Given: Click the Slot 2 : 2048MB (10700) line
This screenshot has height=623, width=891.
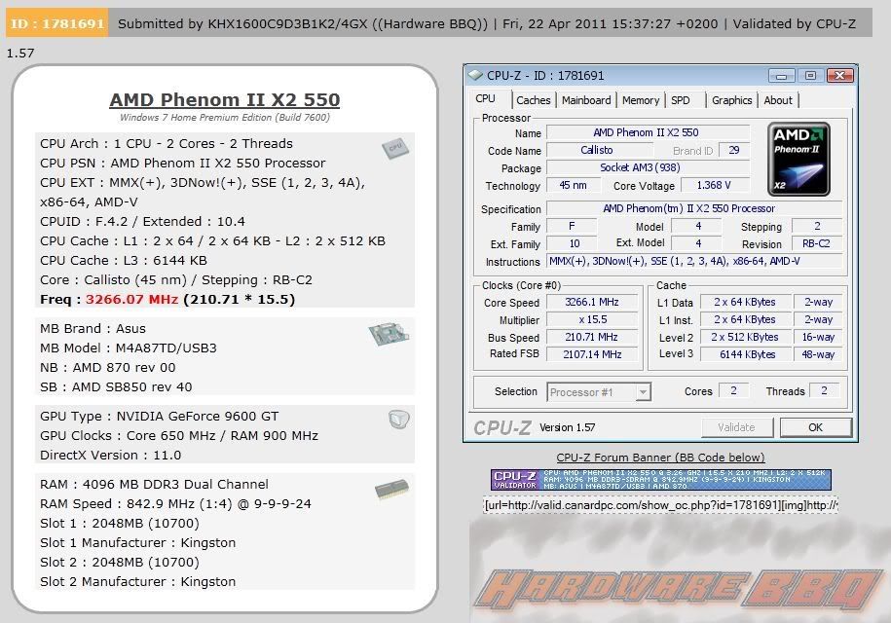Looking at the screenshot, I should click(x=120, y=563).
